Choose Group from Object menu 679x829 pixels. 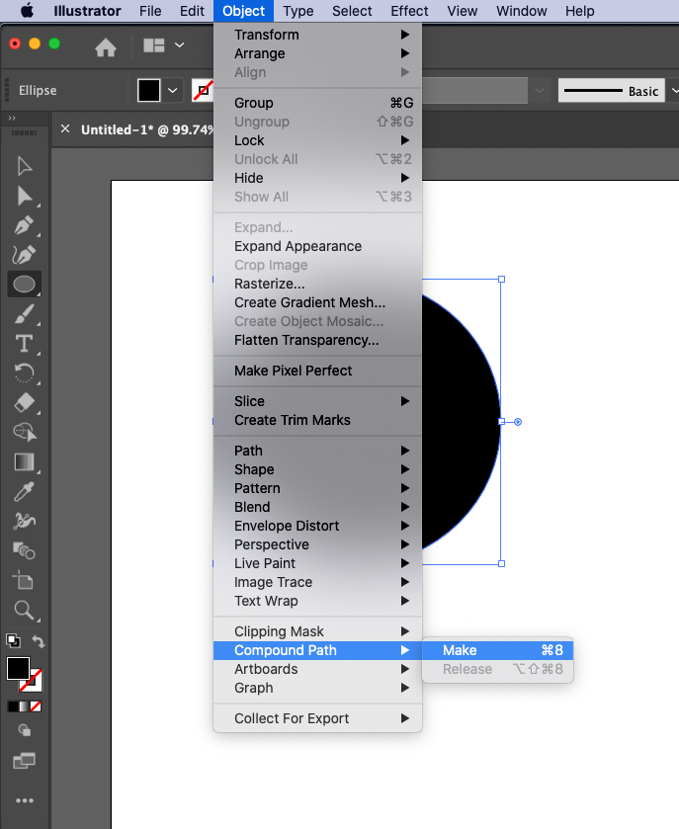point(318,103)
